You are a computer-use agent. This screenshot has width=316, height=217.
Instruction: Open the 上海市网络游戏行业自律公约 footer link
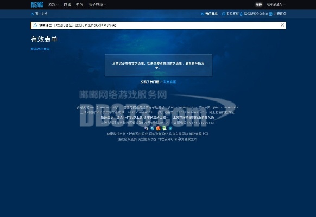[x=193, y=117]
